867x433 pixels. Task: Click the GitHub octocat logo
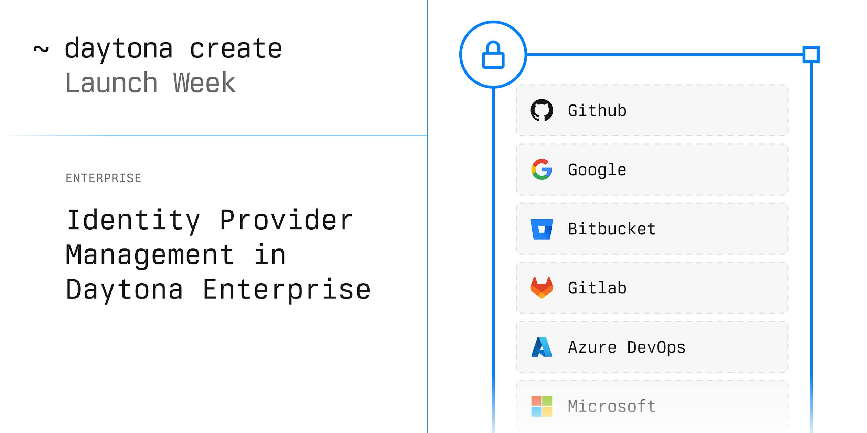point(542,110)
